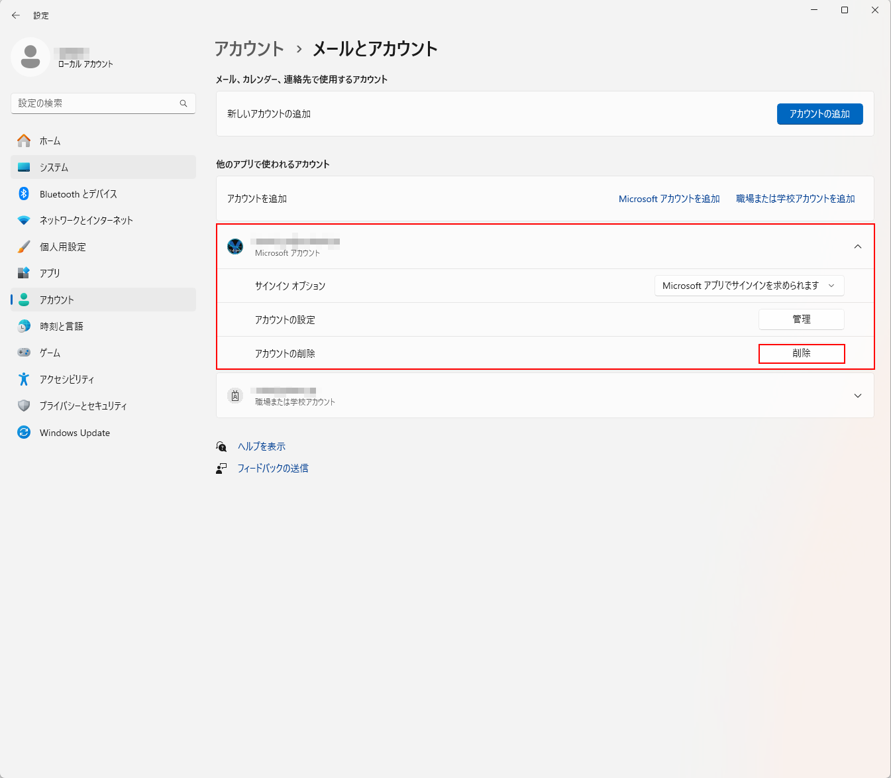Expand the work or school account entry
Image resolution: width=891 pixels, height=778 pixels.
coord(857,396)
